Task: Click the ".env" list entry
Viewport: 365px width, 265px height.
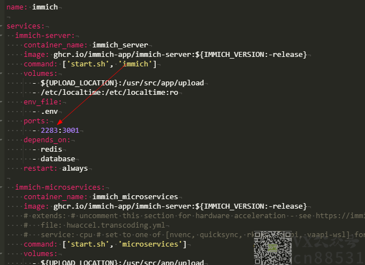Action: (49, 112)
